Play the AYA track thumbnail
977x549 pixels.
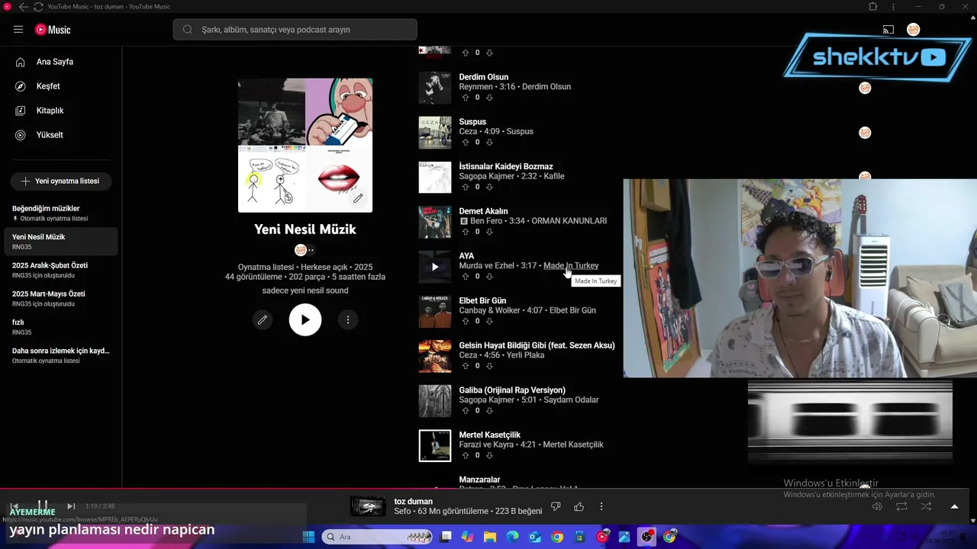pos(435,267)
